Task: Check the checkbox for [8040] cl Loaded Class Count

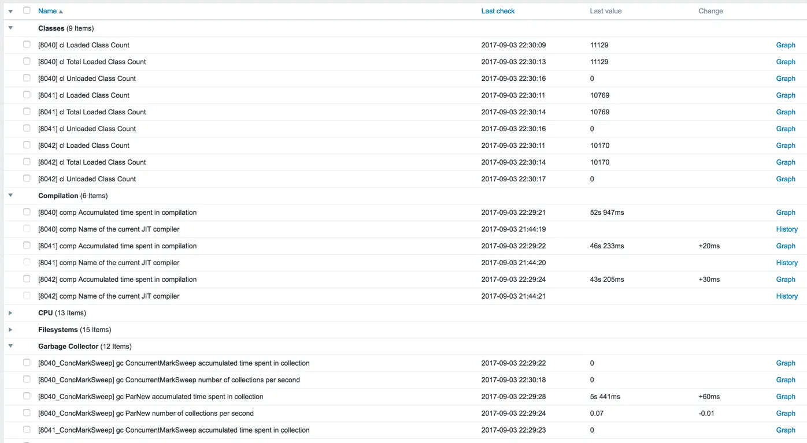Action: 26,44
